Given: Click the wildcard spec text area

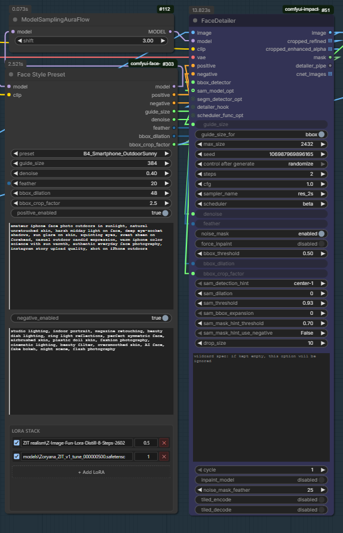Looking at the screenshot, I should point(261,408).
